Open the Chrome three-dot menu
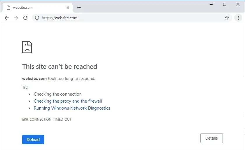245x151 pixels. pos(238,18)
